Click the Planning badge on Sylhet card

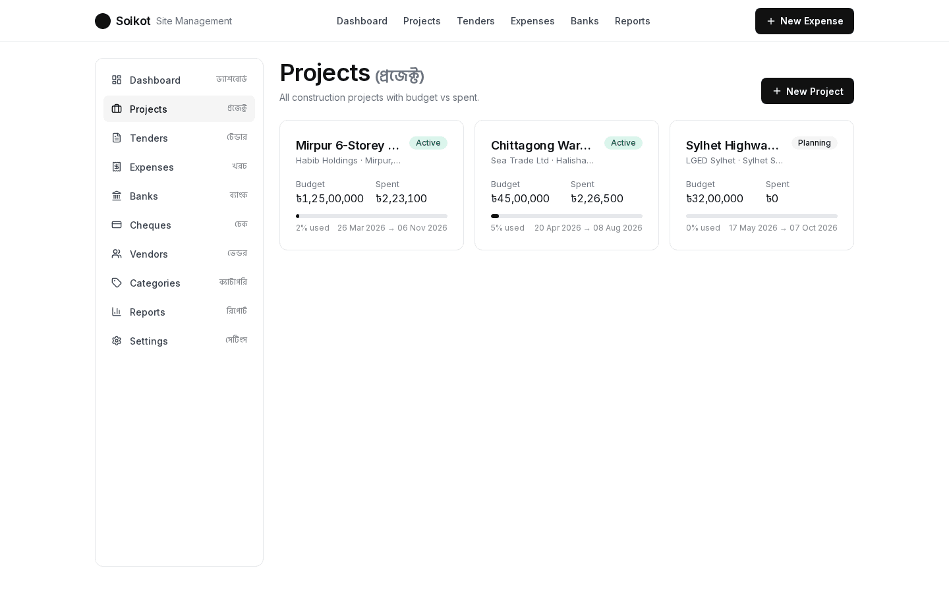(x=815, y=143)
